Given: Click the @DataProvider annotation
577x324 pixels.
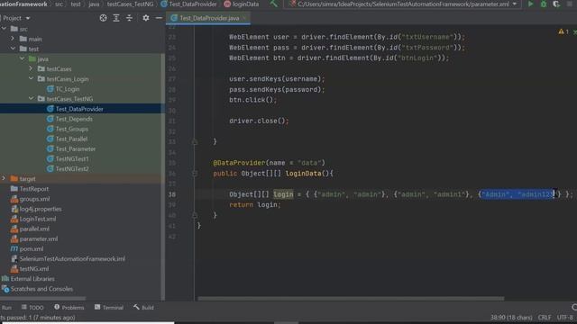Looking at the screenshot, I should tap(239, 163).
